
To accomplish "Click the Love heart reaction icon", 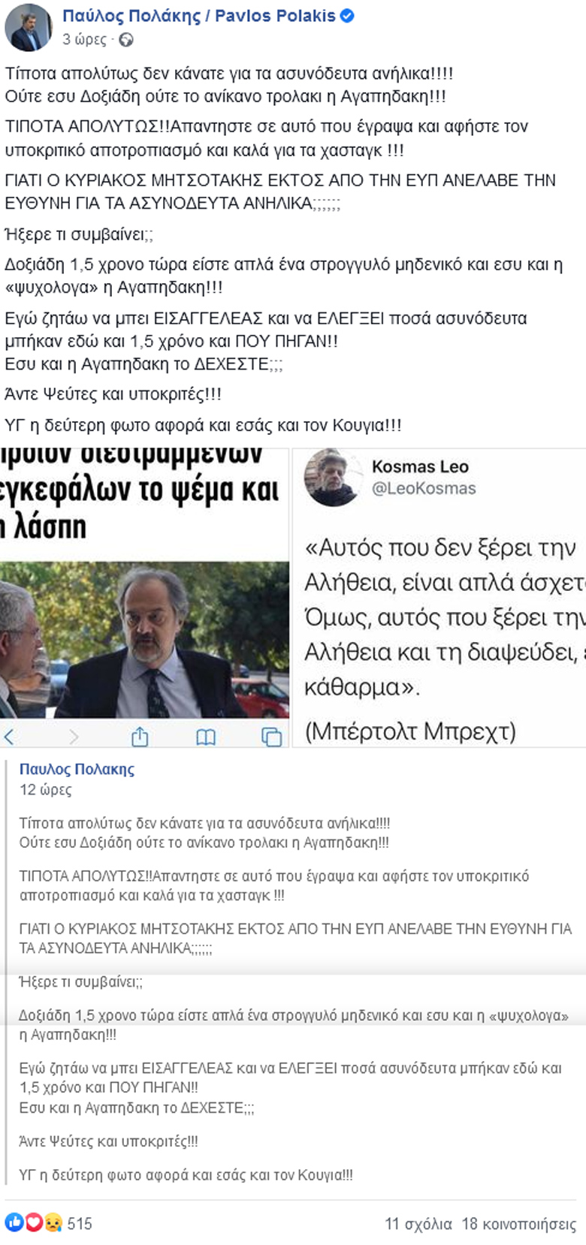I will [34, 1222].
